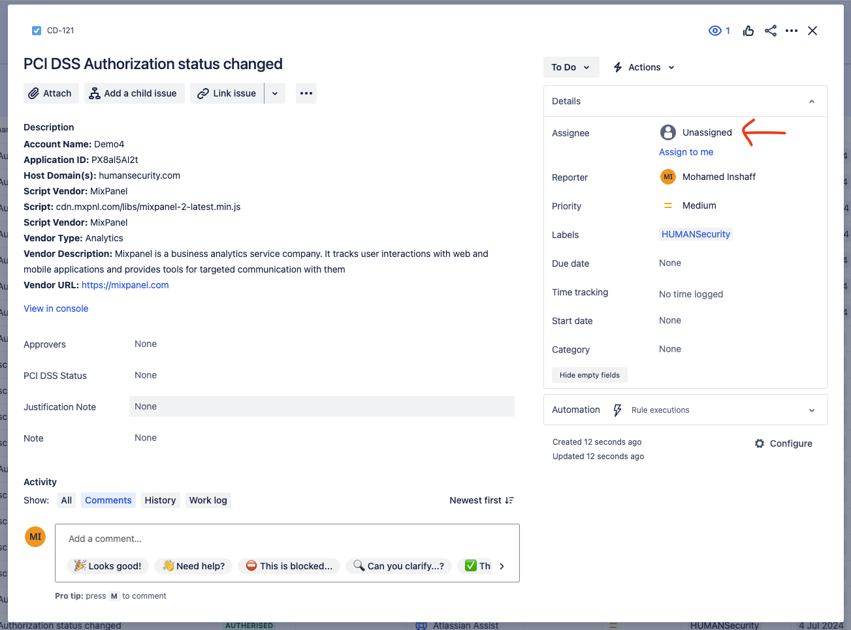Select the Comments activity tab

click(108, 500)
